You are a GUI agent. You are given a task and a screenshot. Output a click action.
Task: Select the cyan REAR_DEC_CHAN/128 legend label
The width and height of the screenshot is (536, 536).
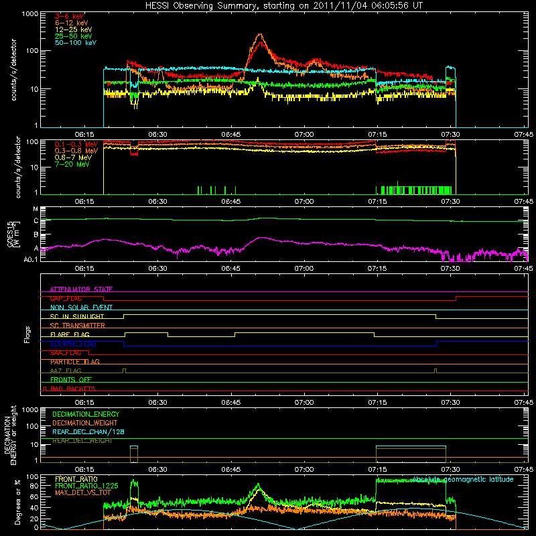tap(88, 432)
